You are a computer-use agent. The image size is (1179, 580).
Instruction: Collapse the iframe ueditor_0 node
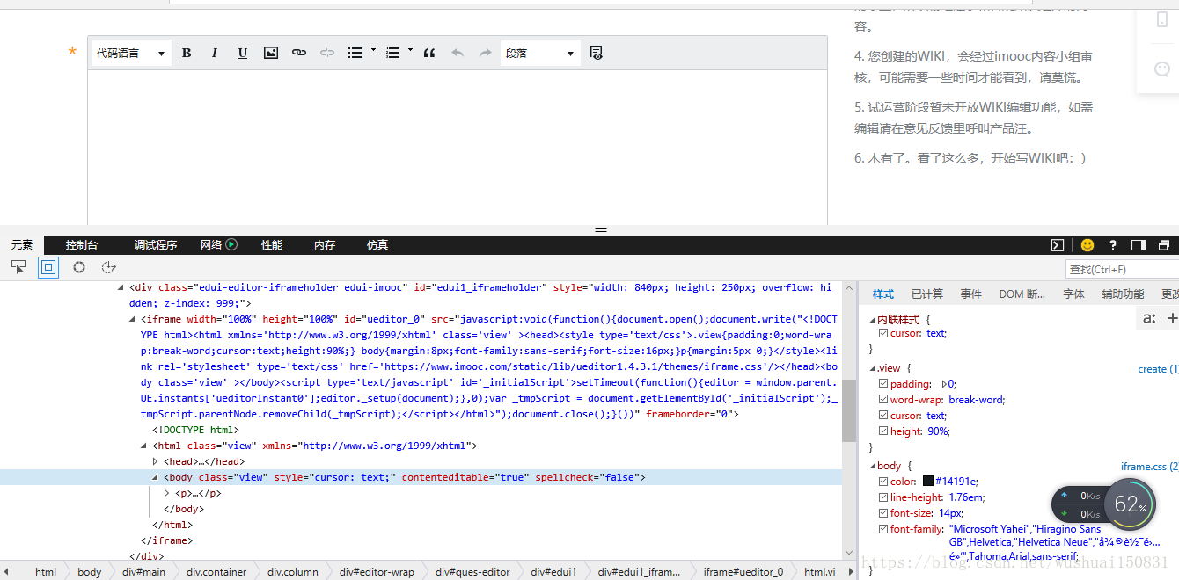[133, 320]
